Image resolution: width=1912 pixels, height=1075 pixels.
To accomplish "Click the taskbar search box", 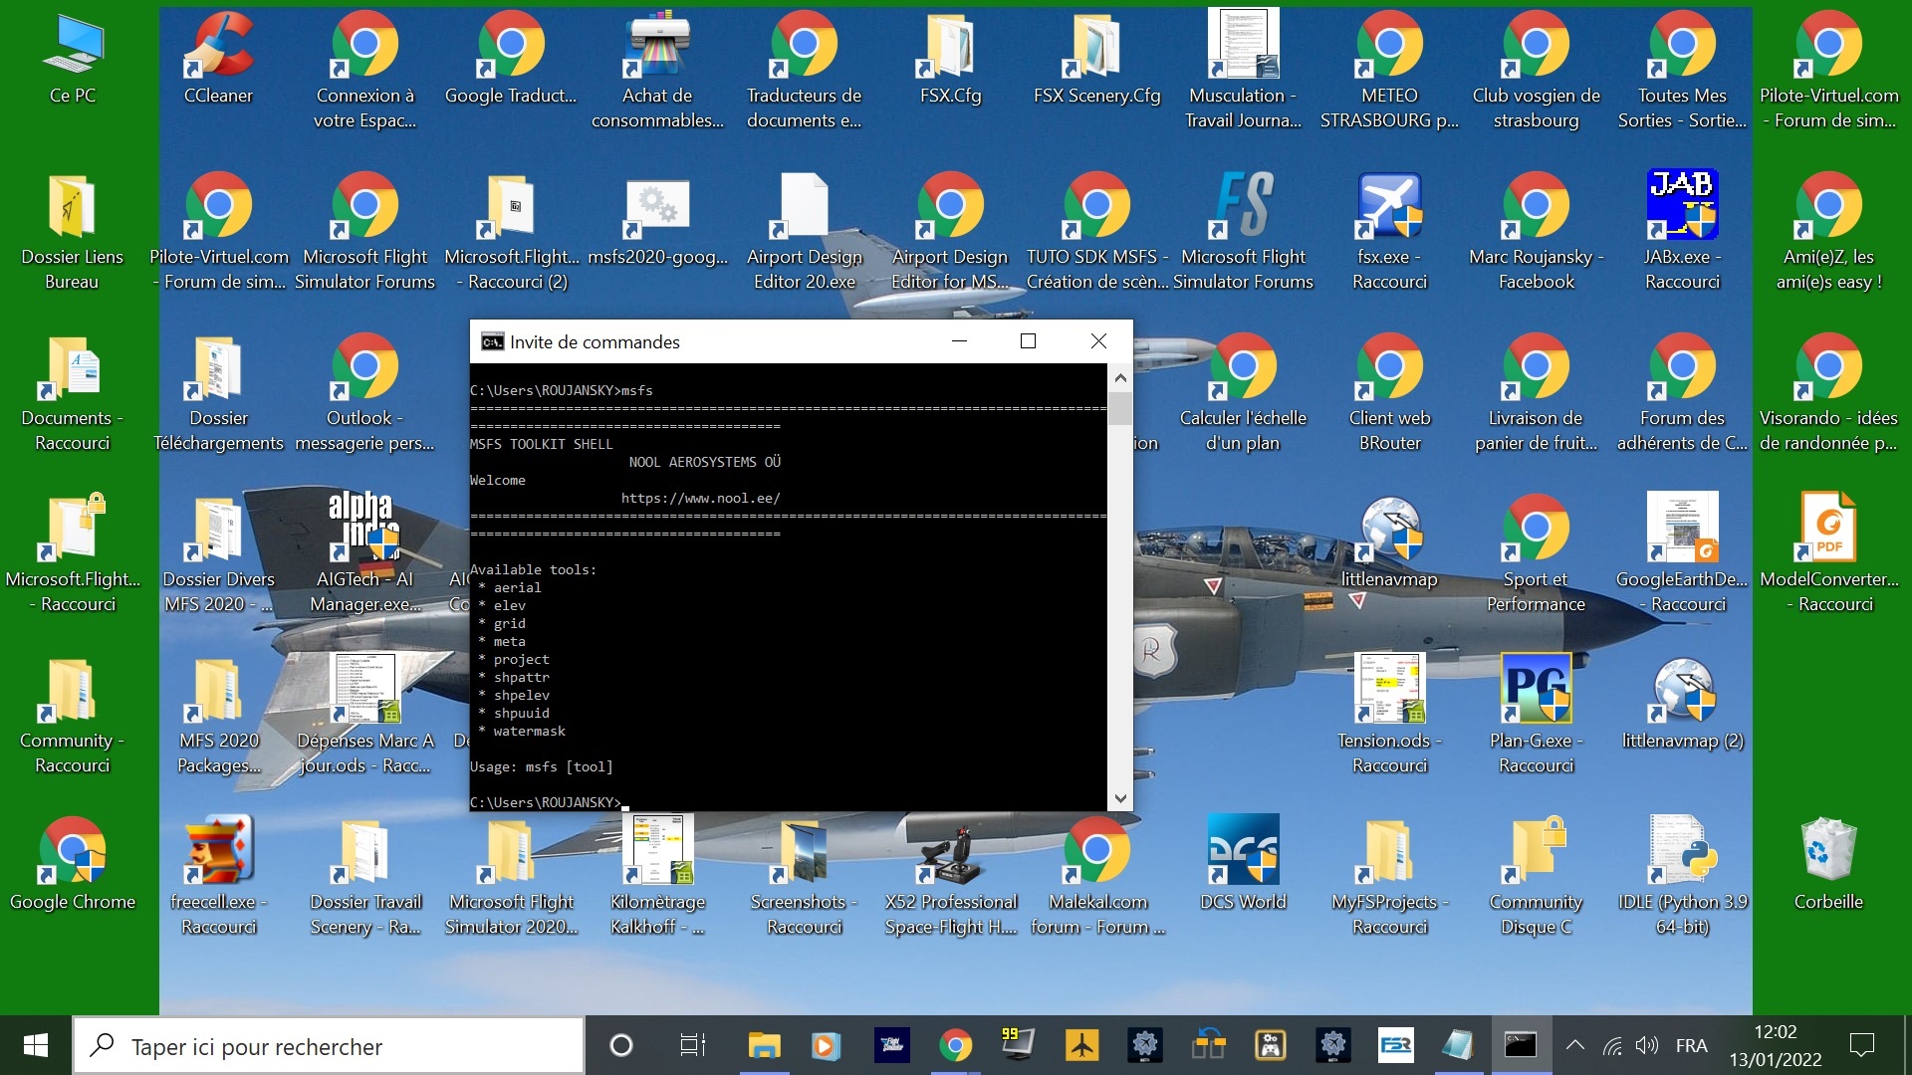I will point(329,1046).
